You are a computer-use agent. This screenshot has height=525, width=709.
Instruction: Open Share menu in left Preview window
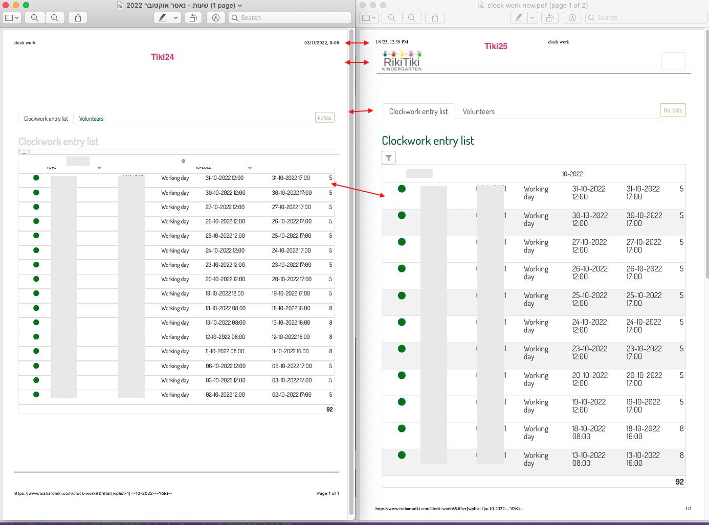pyautogui.click(x=78, y=18)
